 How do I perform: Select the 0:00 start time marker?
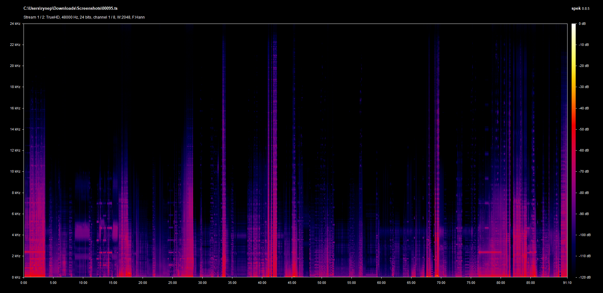point(24,283)
